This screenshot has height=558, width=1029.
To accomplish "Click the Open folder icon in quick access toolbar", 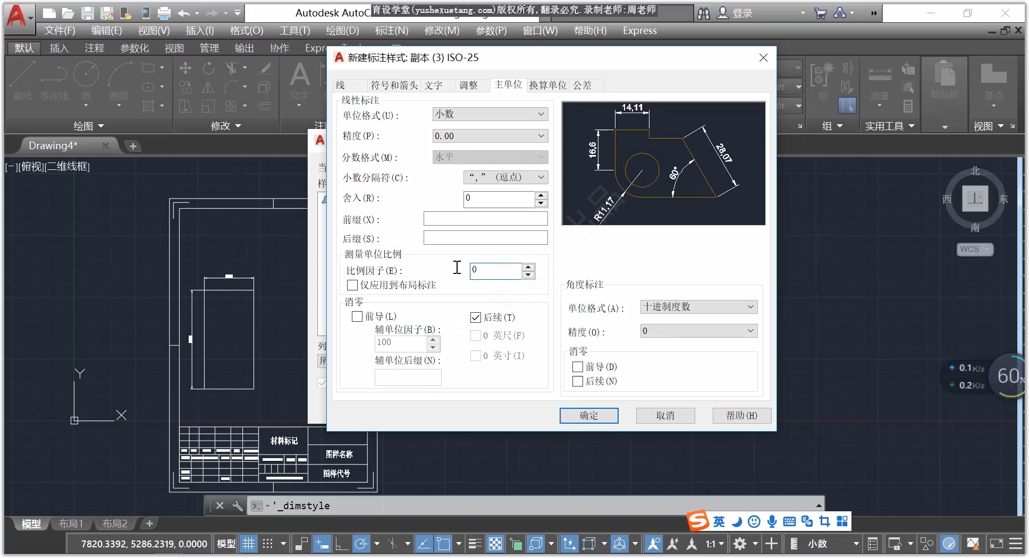I will coord(68,13).
